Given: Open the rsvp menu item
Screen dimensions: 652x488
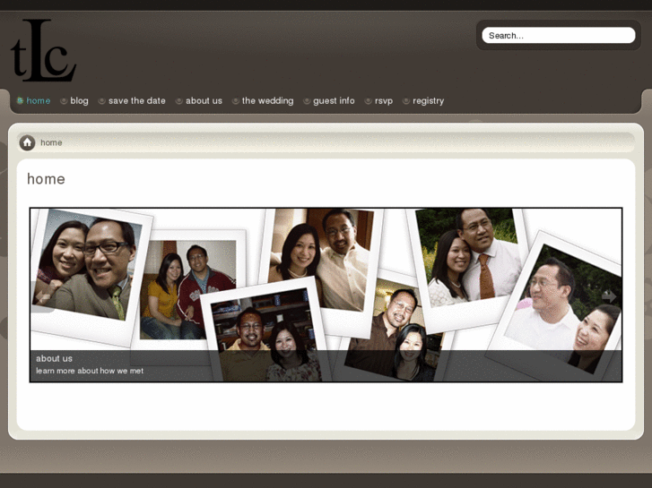Looking at the screenshot, I should tap(383, 101).
